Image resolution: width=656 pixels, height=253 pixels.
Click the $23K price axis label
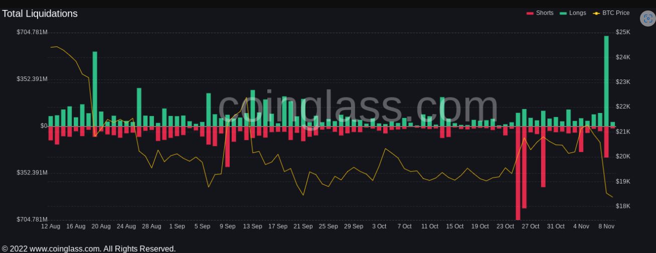pyautogui.click(x=623, y=81)
